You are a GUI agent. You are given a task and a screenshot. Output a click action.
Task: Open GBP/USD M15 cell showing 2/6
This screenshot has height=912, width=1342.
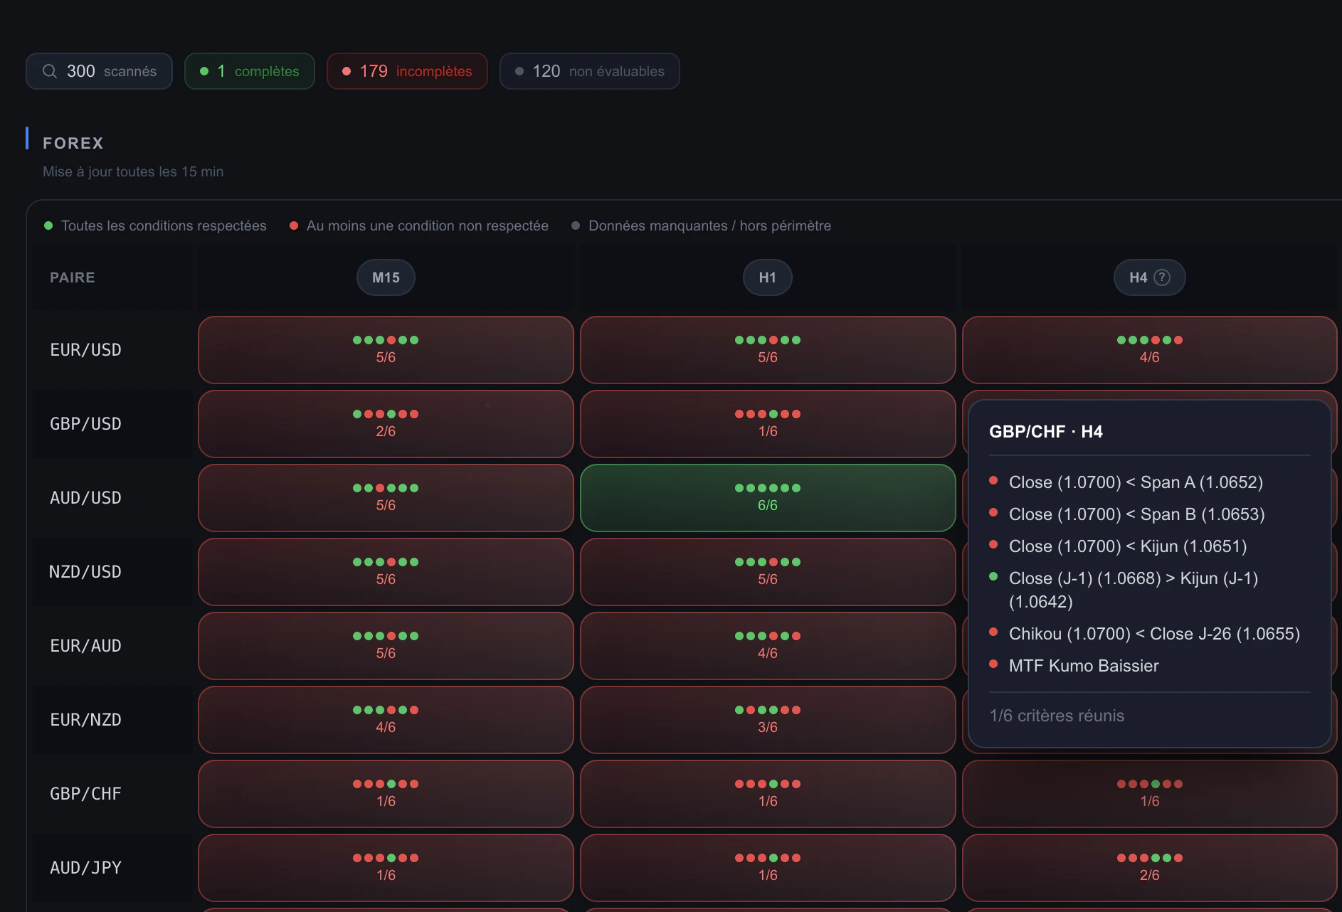[x=386, y=424]
